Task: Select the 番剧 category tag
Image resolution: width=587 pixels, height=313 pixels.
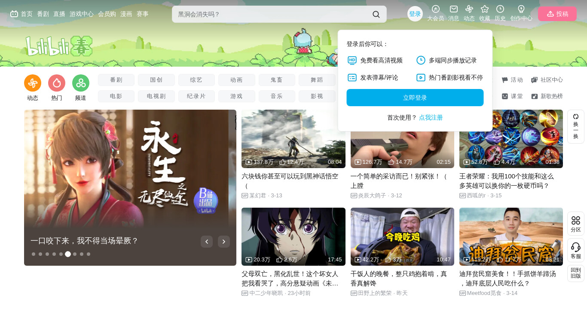Action: 116,80
